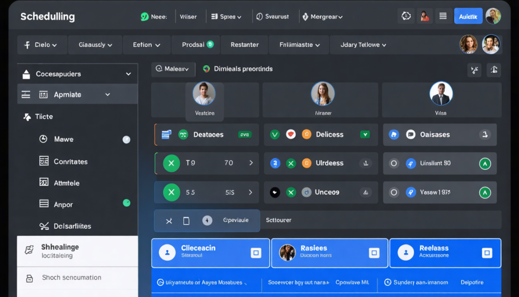Select the Prodsai tab
519x297 pixels.
point(196,45)
